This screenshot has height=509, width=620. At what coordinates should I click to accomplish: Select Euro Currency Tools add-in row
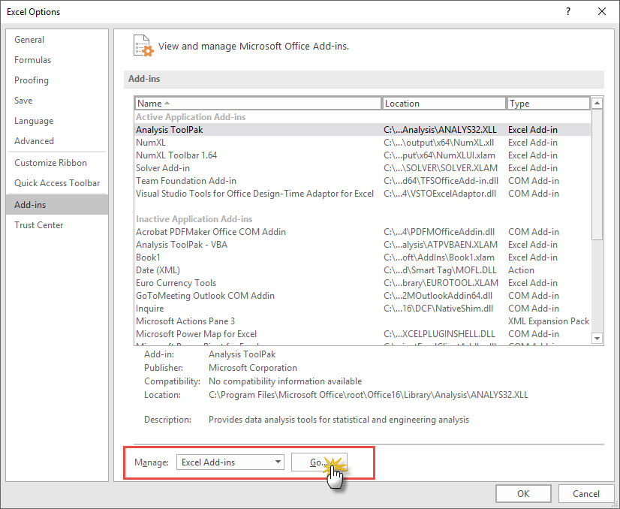click(176, 283)
